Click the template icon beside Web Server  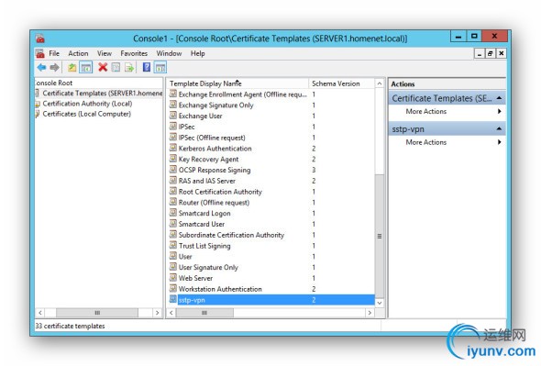click(173, 278)
